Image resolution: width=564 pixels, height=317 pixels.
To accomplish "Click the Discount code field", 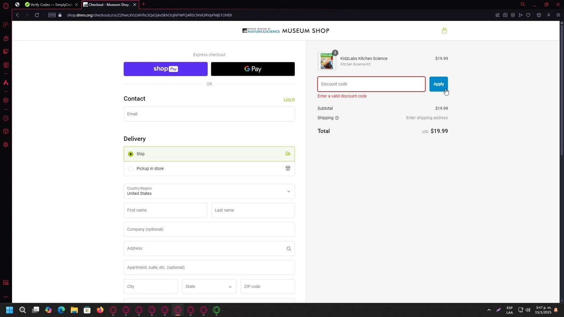I will pyautogui.click(x=371, y=84).
